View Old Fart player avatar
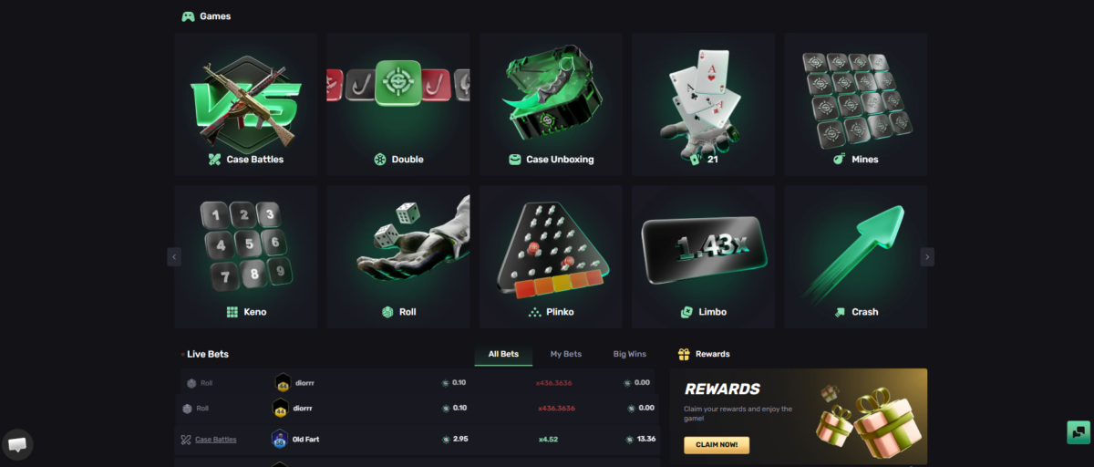This screenshot has width=1094, height=467. 280,440
